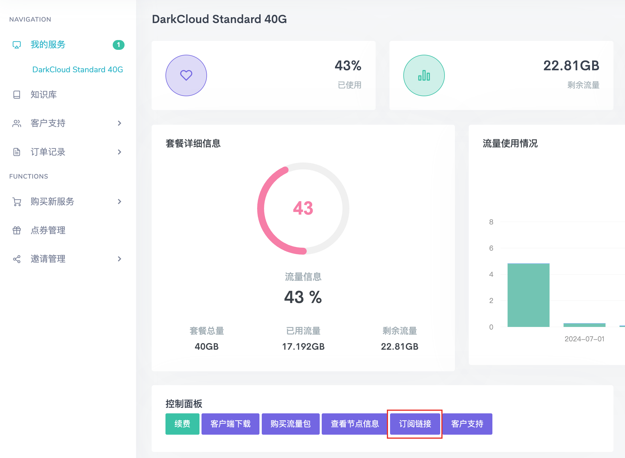Image resolution: width=625 pixels, height=458 pixels.
Task: Click the tallest green bar in traffic chart
Action: click(528, 295)
